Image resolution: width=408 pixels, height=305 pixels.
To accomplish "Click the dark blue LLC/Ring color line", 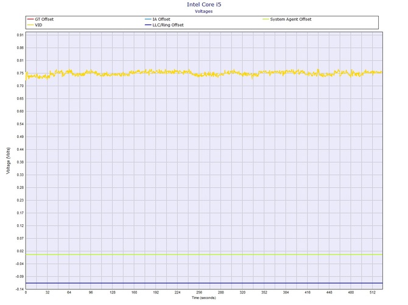I will tap(148, 25).
